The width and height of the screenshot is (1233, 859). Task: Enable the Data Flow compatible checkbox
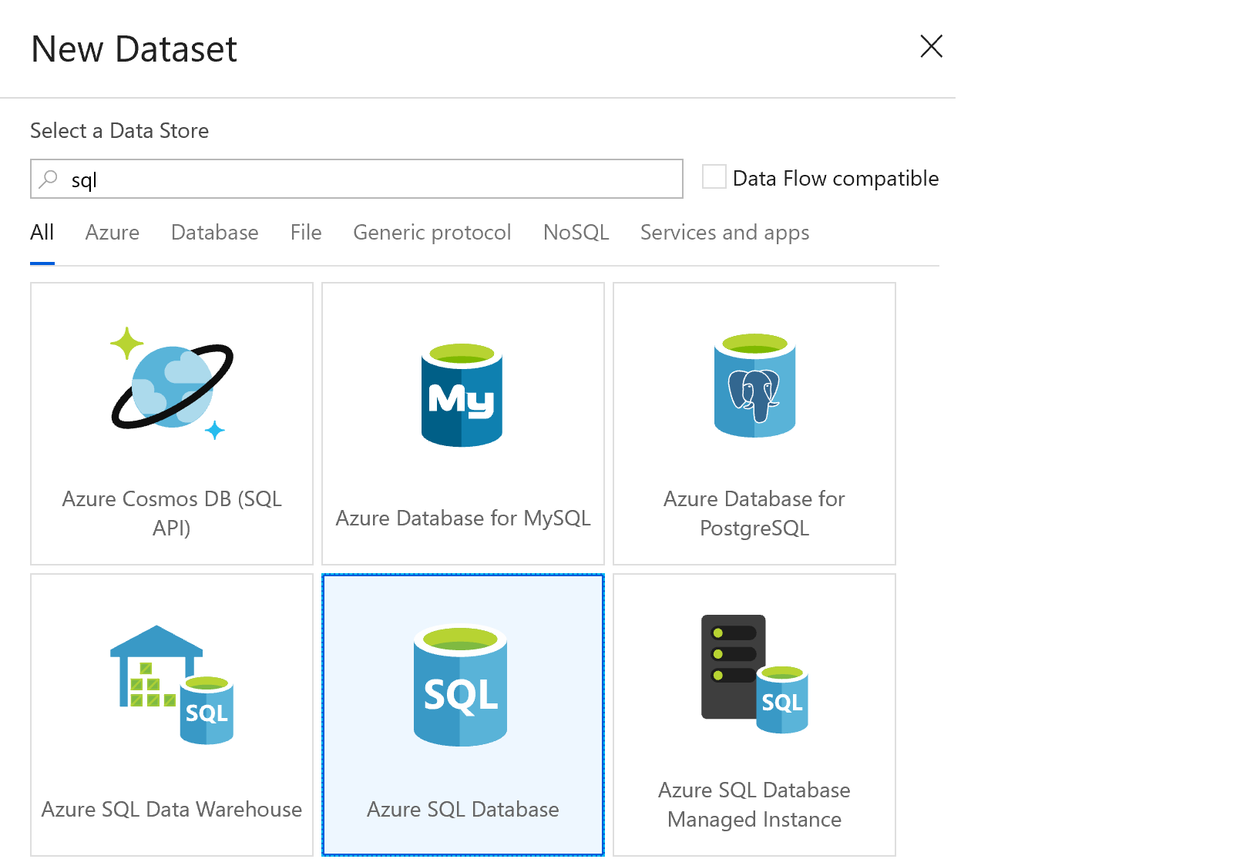pos(714,176)
